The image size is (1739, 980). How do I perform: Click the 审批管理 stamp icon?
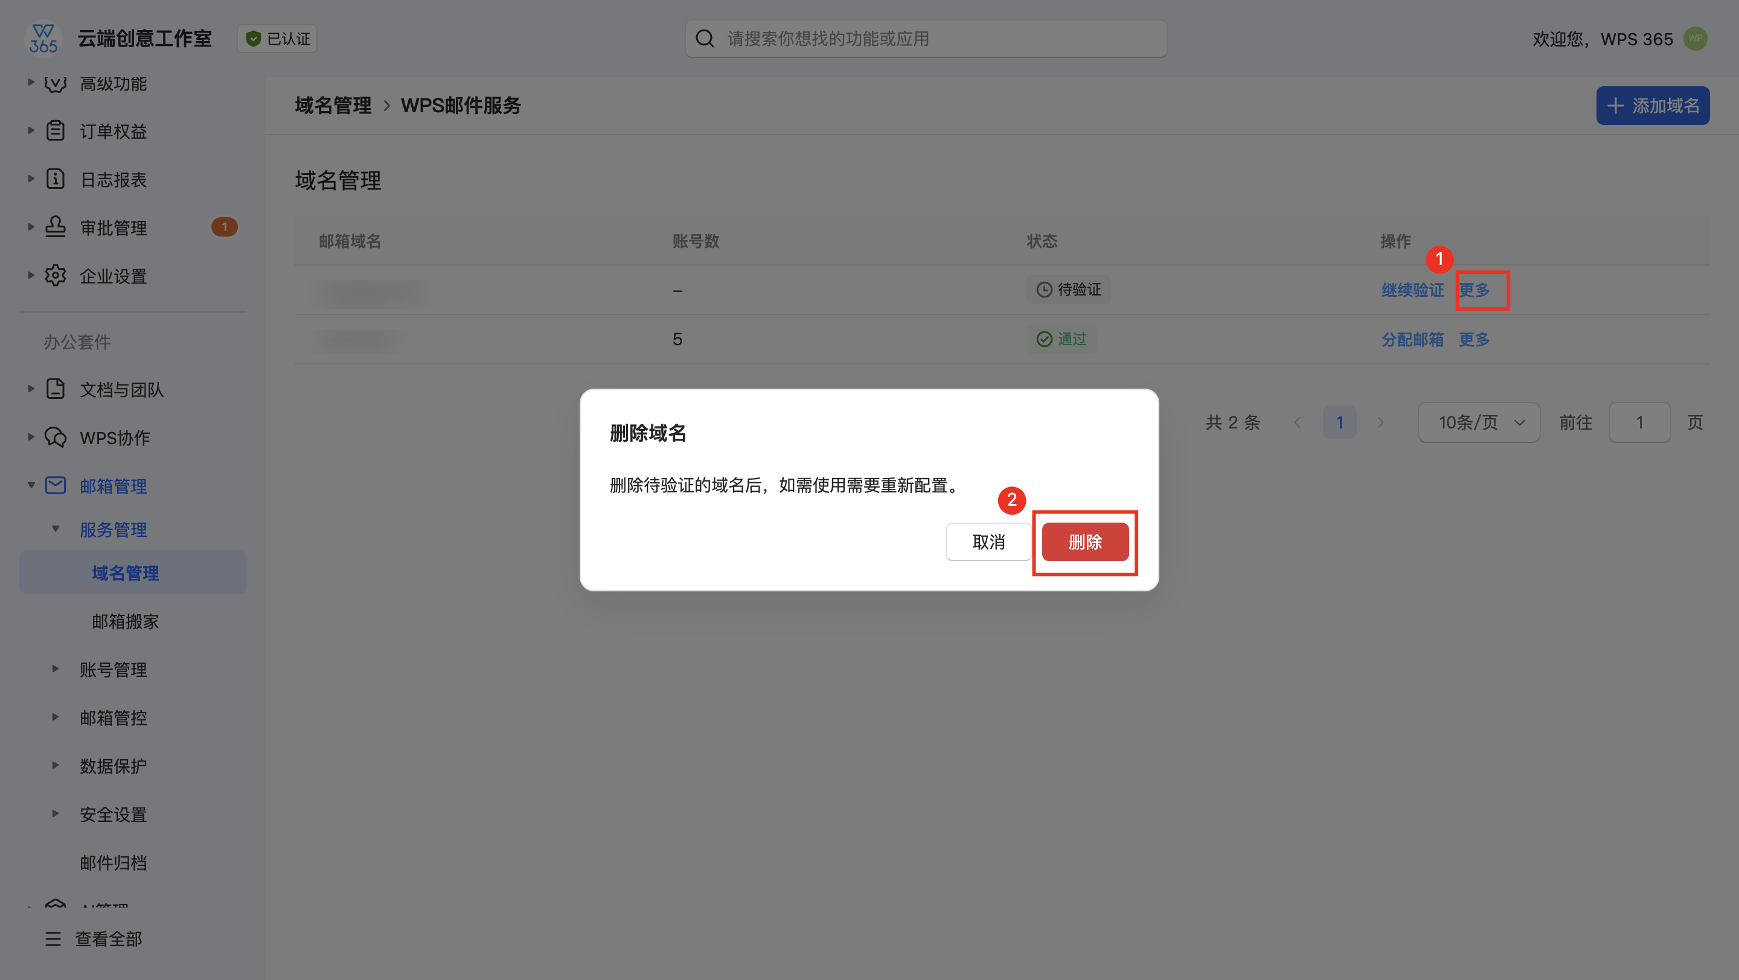click(x=56, y=227)
